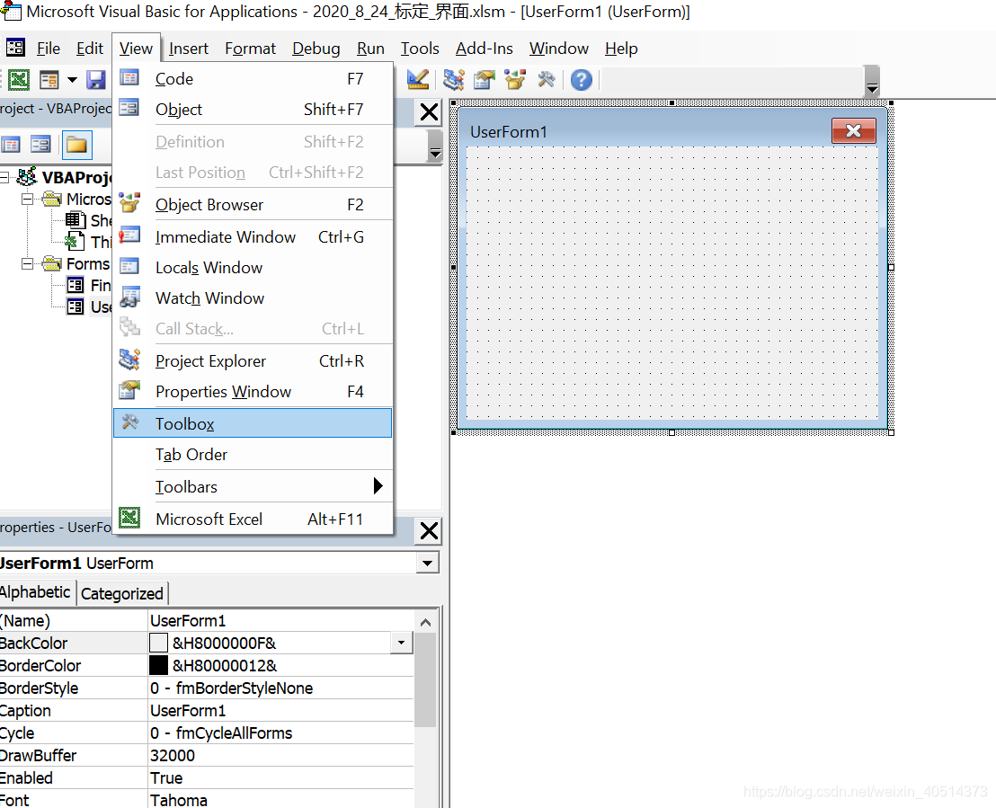Choose Watch Window menu entry
This screenshot has width=996, height=808.
point(253,297)
